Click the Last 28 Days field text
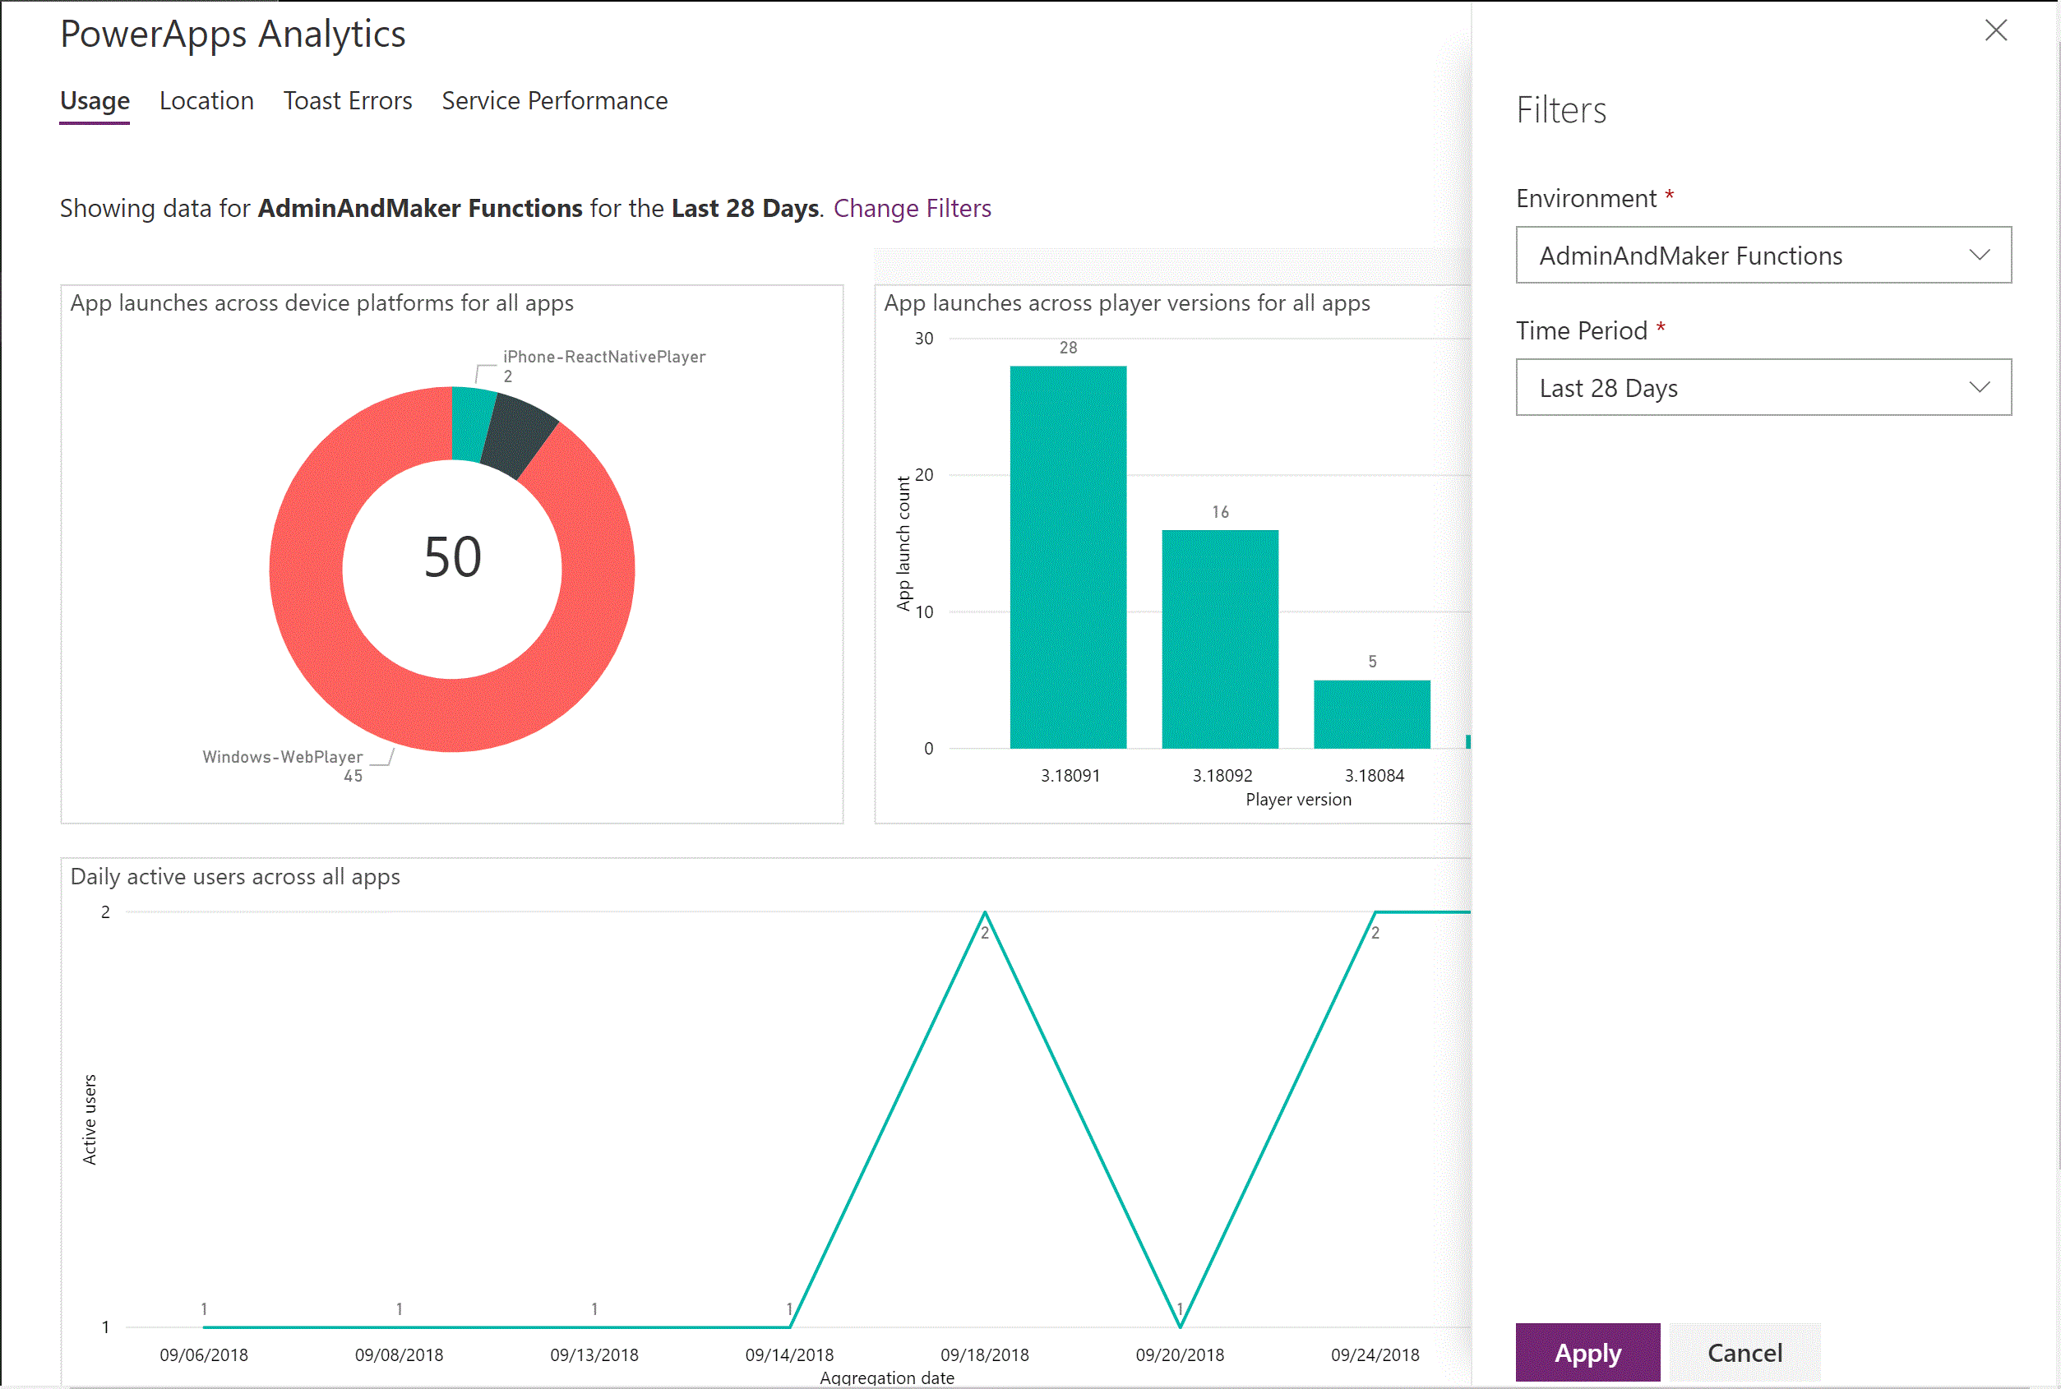The width and height of the screenshot is (2061, 1389). click(x=1608, y=388)
